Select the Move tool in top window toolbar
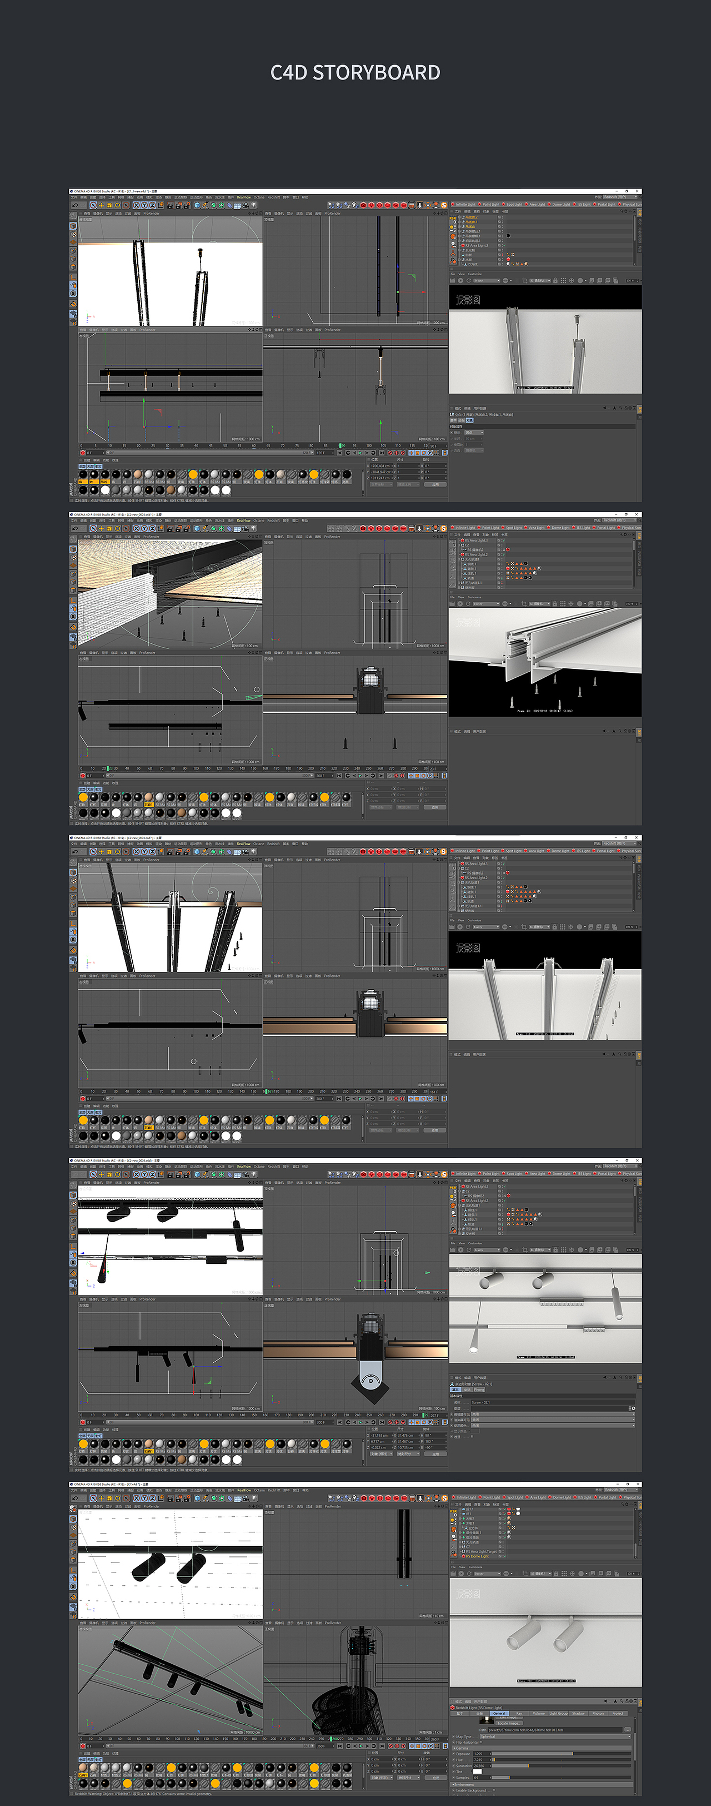 [x=102, y=205]
